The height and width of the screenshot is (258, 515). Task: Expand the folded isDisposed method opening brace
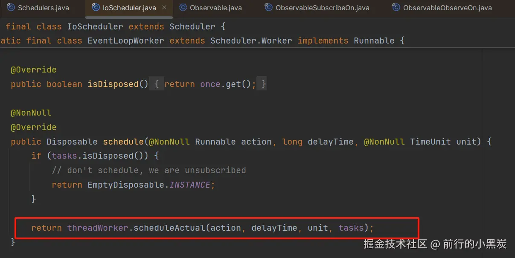pos(157,84)
